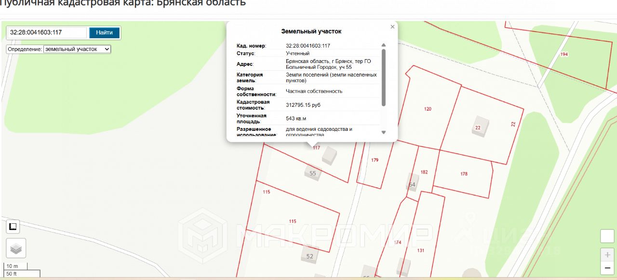Click area value 543 кв.м

tap(296, 118)
